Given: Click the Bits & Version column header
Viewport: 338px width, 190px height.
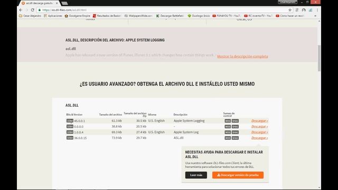Looking at the screenshot, I should tap(74, 115).
